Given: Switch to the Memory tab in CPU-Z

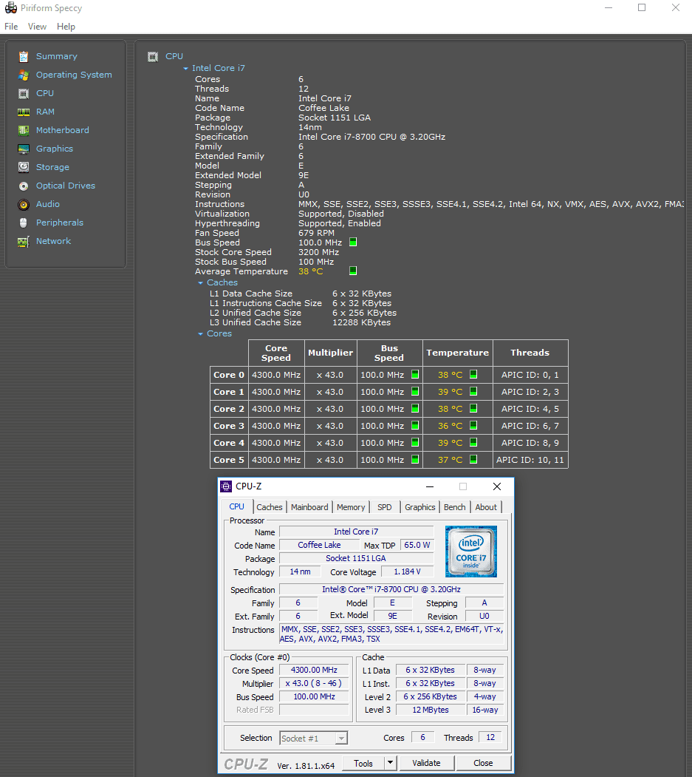Looking at the screenshot, I should tap(351, 507).
